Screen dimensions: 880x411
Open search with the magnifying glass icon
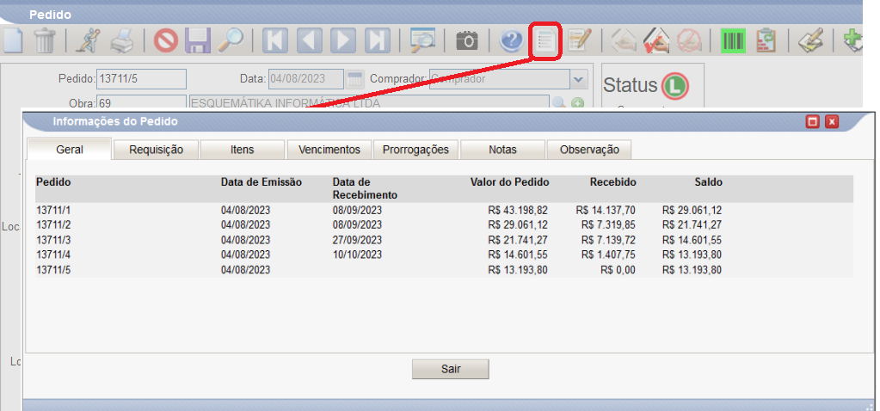[x=230, y=40]
